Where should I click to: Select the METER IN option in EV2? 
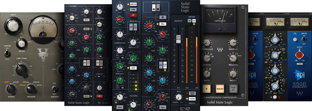pyautogui.click(x=189, y=21)
